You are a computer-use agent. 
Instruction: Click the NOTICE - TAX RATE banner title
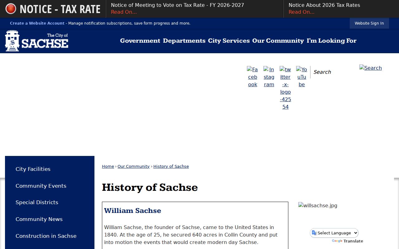point(60,9)
